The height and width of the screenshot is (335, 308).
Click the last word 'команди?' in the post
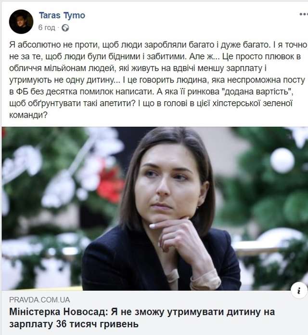[28, 115]
